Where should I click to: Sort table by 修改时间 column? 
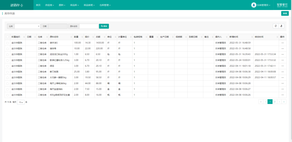[x=266, y=37]
